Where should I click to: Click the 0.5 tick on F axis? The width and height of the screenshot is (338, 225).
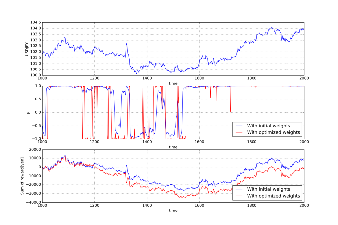(38, 99)
